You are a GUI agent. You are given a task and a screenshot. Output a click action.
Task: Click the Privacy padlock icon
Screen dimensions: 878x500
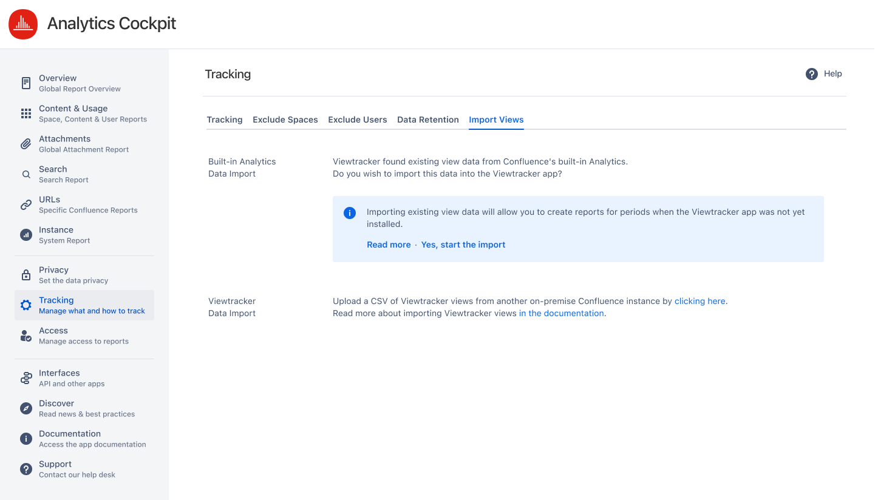(26, 274)
